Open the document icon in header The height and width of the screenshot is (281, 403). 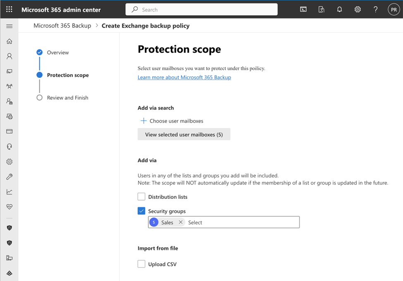tap(321, 9)
